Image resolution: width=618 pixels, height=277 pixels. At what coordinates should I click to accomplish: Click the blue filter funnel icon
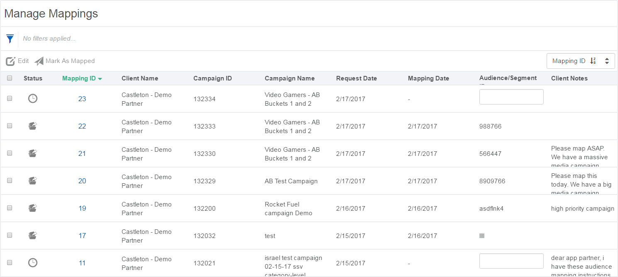[10, 39]
